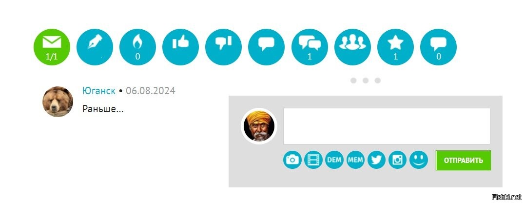Click the green ОТПРАВИТЬ send button
524x203 pixels.
tap(463, 160)
